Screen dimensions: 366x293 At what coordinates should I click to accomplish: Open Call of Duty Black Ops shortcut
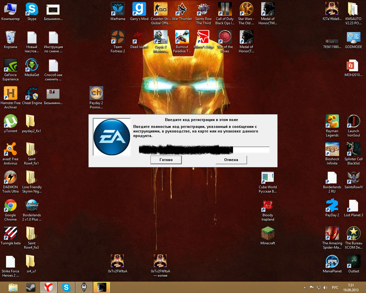tap(225, 14)
